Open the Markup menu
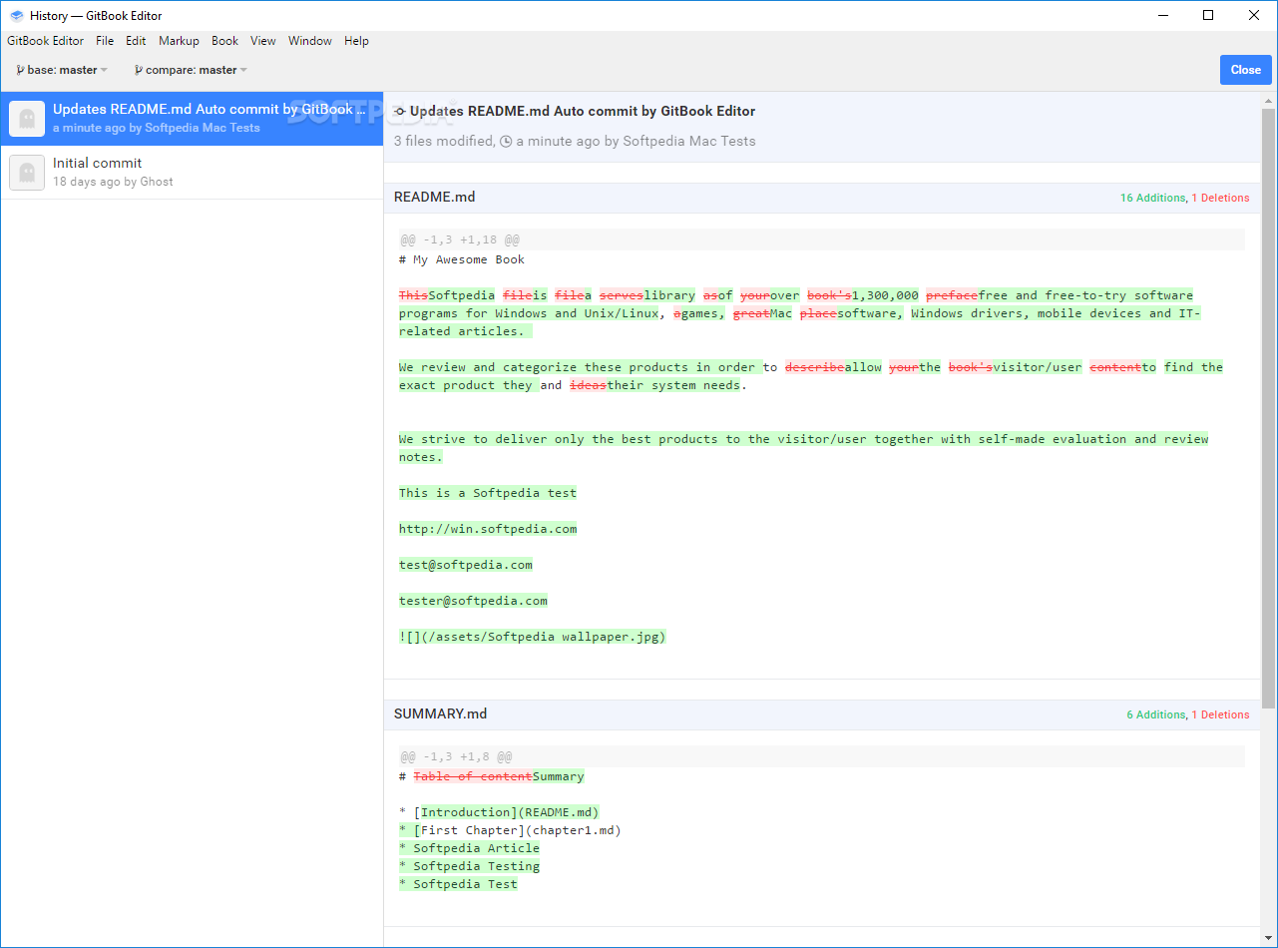The height and width of the screenshot is (948, 1278). click(179, 41)
